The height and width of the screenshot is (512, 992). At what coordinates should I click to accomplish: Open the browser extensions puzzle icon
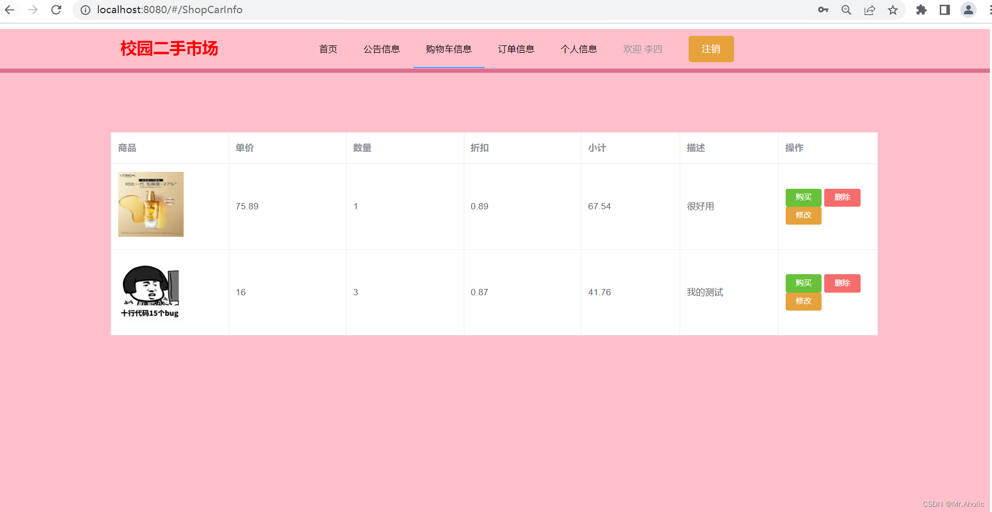coord(921,9)
